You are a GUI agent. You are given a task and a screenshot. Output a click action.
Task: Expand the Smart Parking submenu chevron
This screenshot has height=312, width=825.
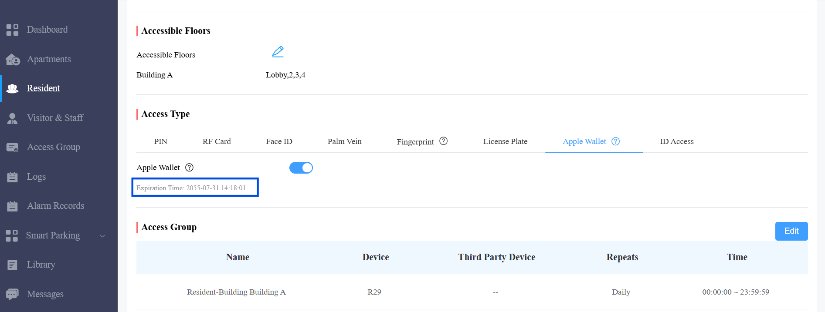[x=102, y=236]
